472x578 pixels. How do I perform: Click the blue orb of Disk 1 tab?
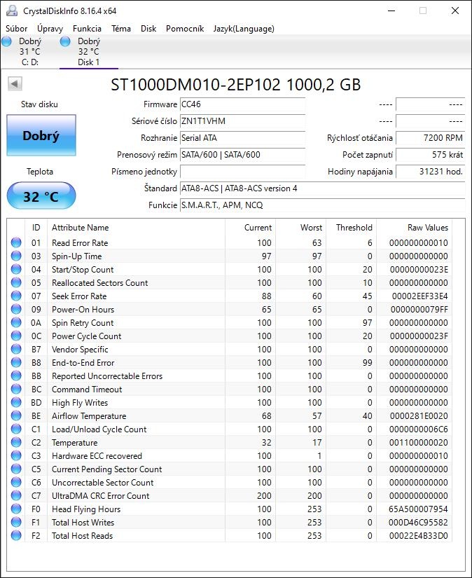pos(65,41)
